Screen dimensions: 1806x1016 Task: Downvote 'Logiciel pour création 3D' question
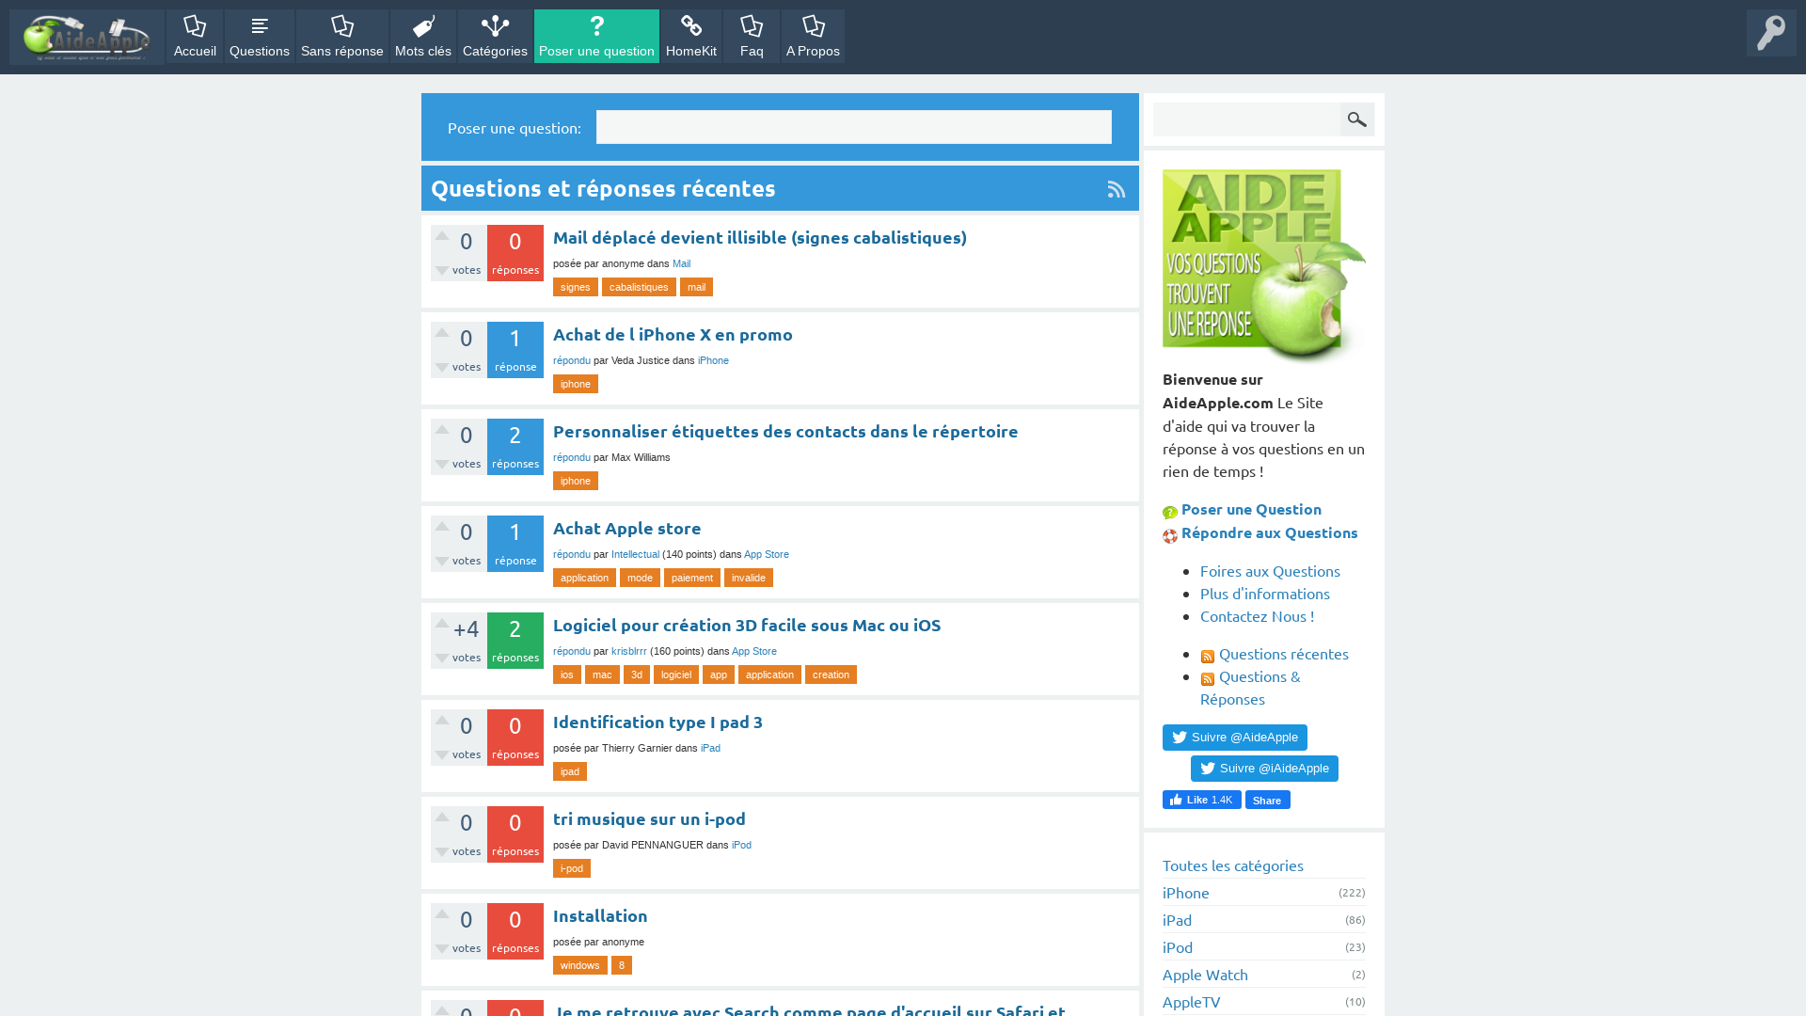tap(441, 659)
